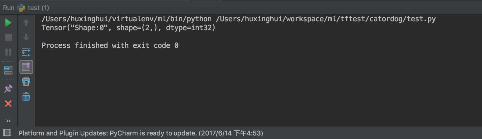Clear all output with trash icon
482x139 pixels.
pyautogui.click(x=26, y=96)
